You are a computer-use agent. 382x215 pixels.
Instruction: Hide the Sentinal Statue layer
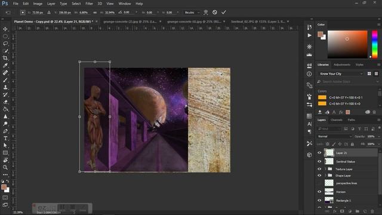tap(319, 161)
